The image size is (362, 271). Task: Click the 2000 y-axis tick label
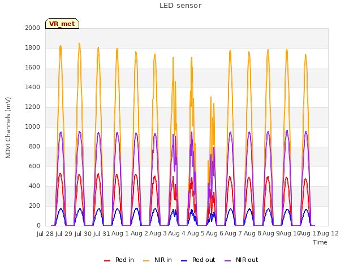[33, 28]
